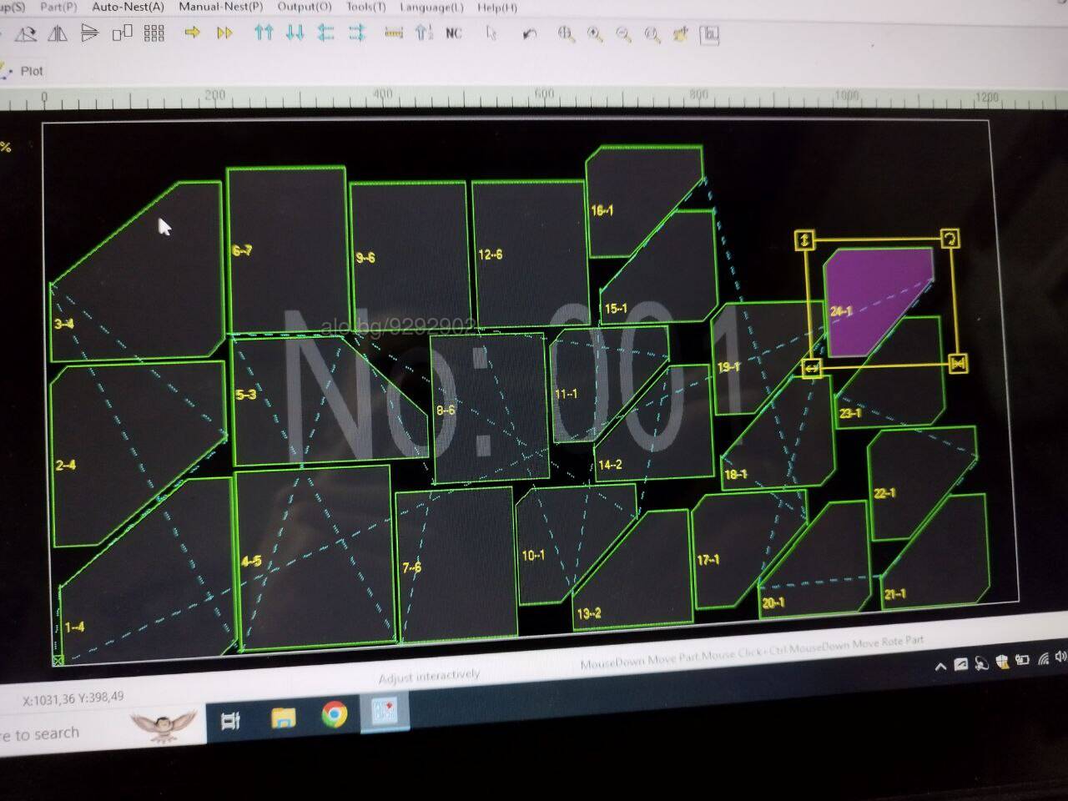Click the rotate handle of selected part 24-1
Viewport: 1068px width, 801px height.
tap(950, 239)
